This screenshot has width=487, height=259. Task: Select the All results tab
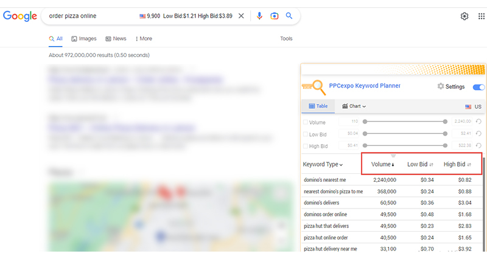(x=55, y=38)
